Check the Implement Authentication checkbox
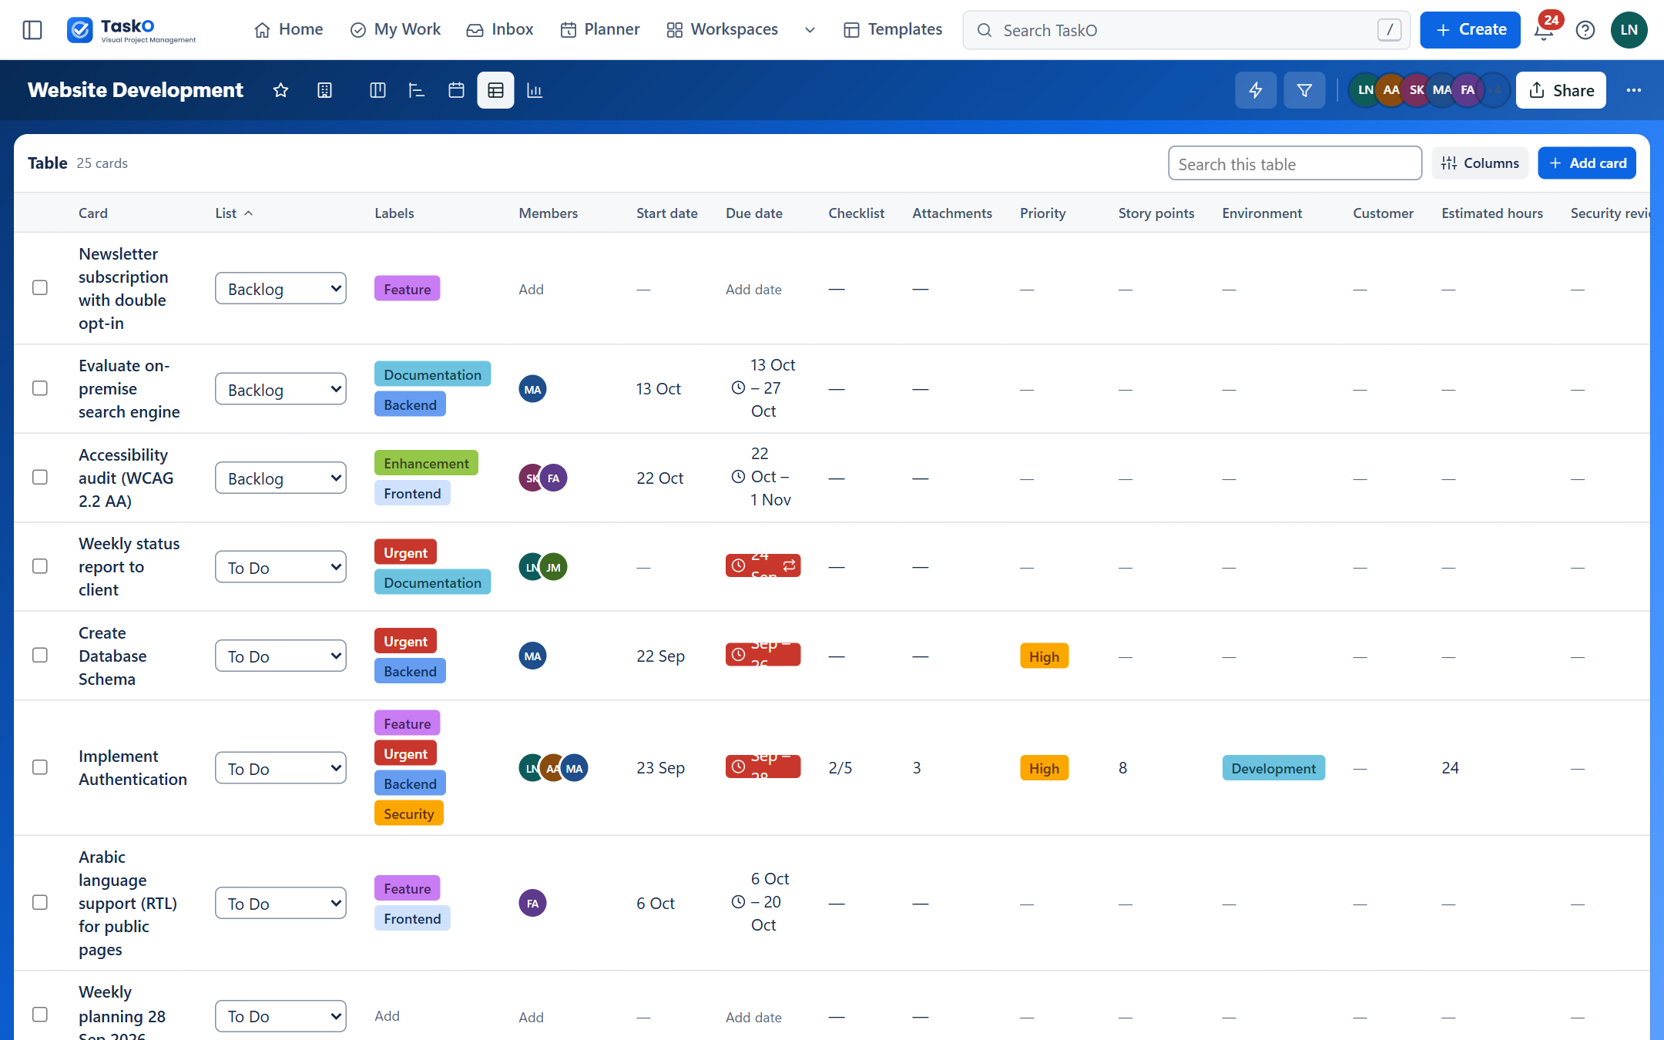 (x=40, y=767)
